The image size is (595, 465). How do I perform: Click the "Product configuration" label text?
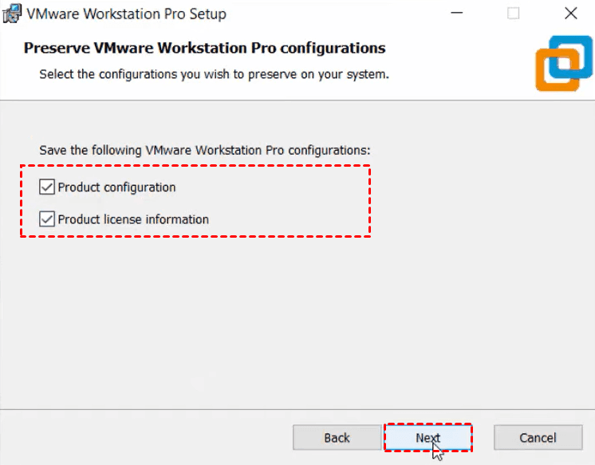pos(116,187)
